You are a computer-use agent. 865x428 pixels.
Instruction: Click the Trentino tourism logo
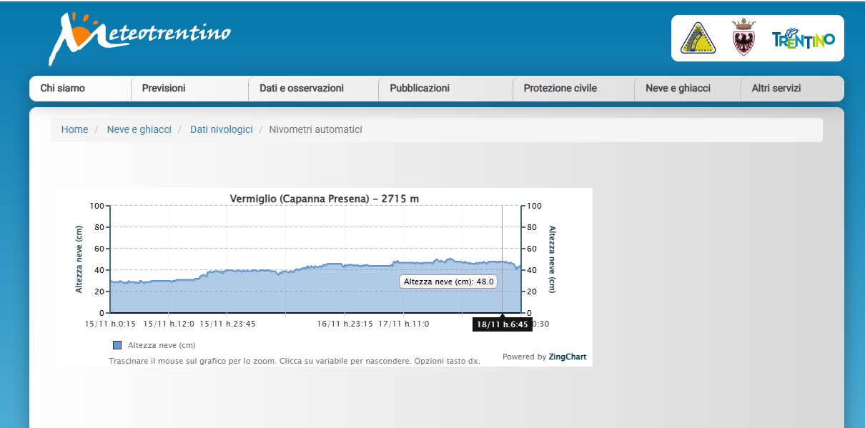804,39
